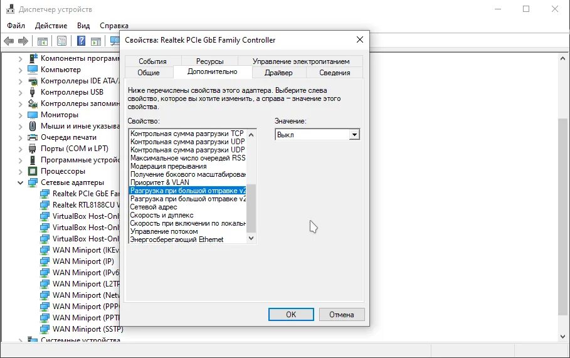Click the Back arrow toolbar icon

[9, 41]
